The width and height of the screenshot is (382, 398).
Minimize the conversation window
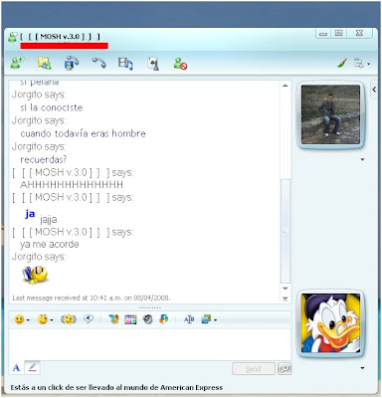tap(323, 34)
